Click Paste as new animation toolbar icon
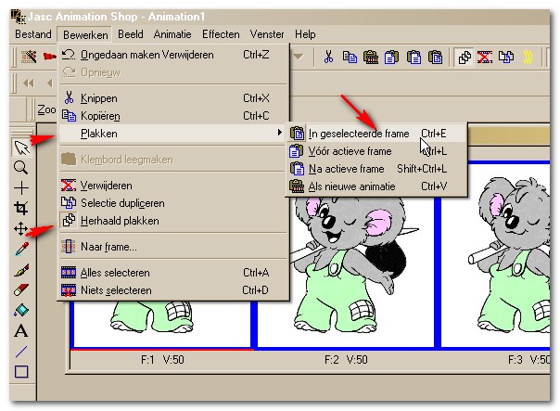560x411 pixels. (x=371, y=58)
